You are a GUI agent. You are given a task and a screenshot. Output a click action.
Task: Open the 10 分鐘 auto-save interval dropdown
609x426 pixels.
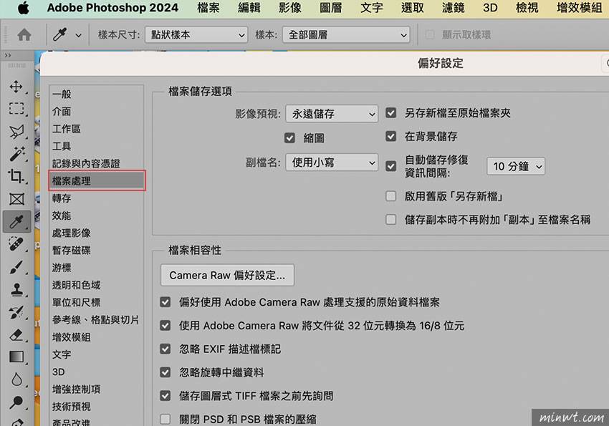click(516, 166)
